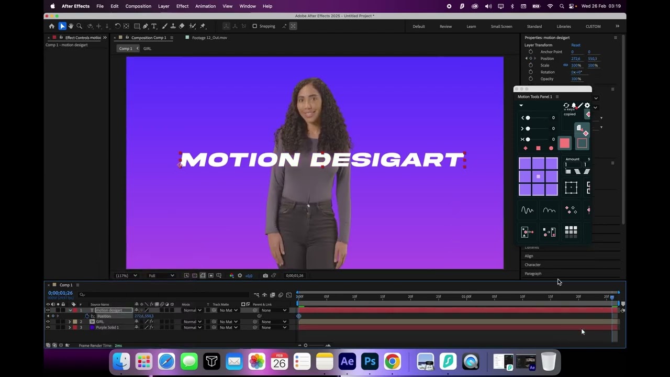Hide the motion desigart layer
The image size is (670, 377).
point(48,310)
